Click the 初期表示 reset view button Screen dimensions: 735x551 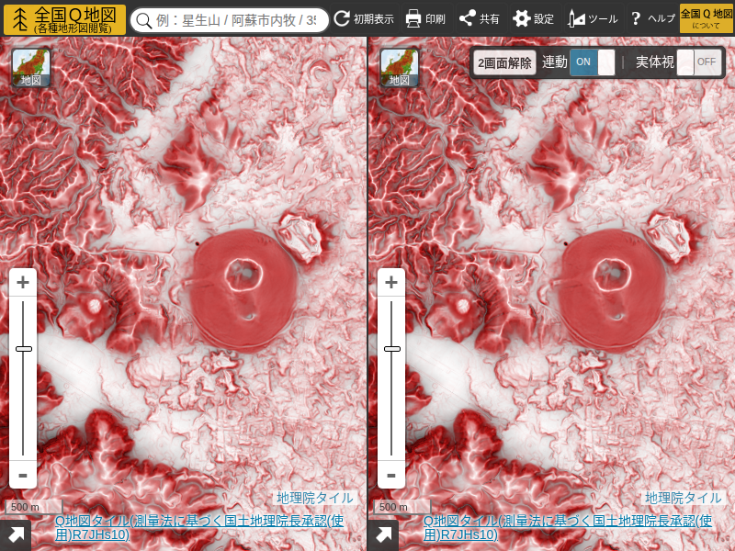pyautogui.click(x=364, y=19)
